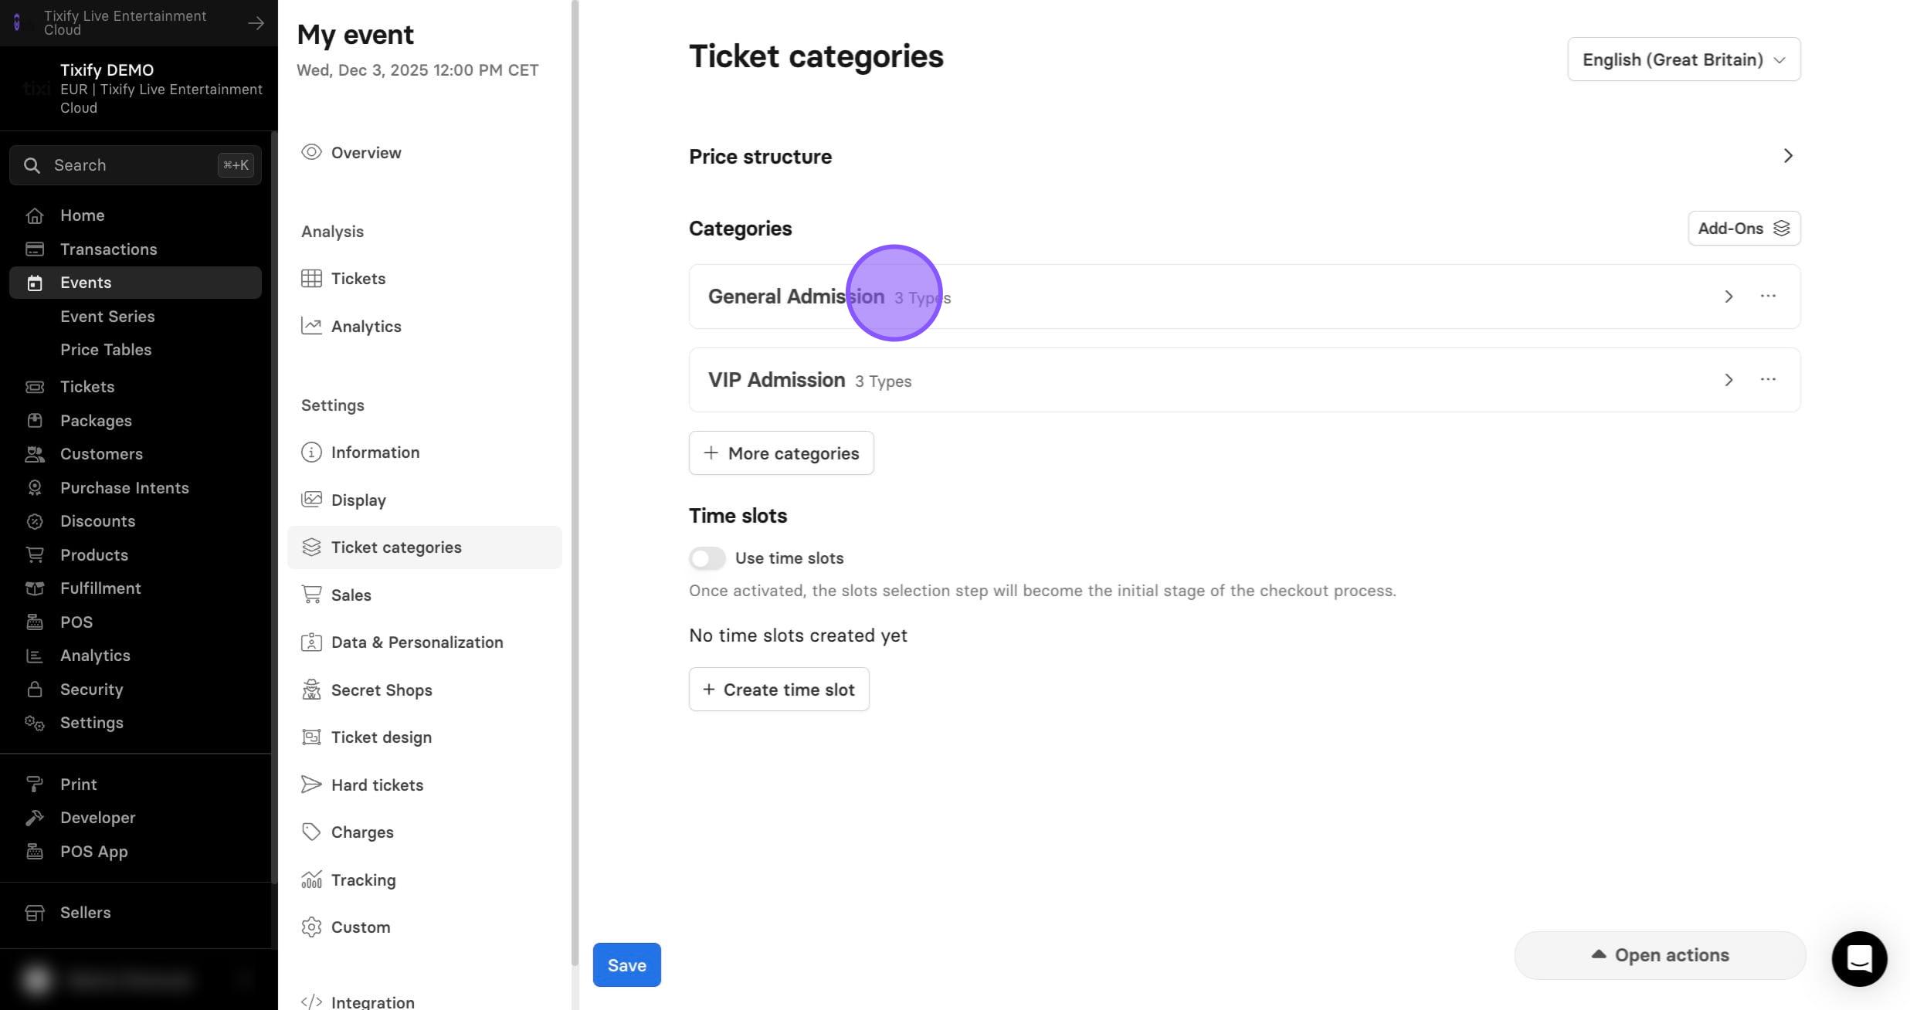Go to Ticket categories settings
1910x1010 pixels.
[424, 547]
